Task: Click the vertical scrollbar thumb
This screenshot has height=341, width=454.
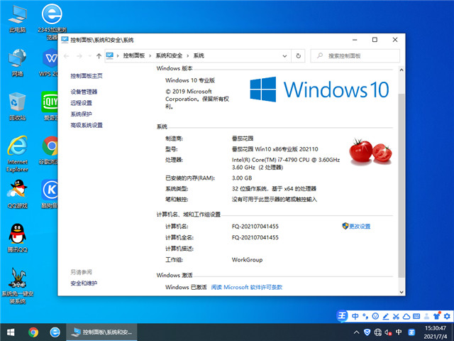Action: tap(402, 185)
